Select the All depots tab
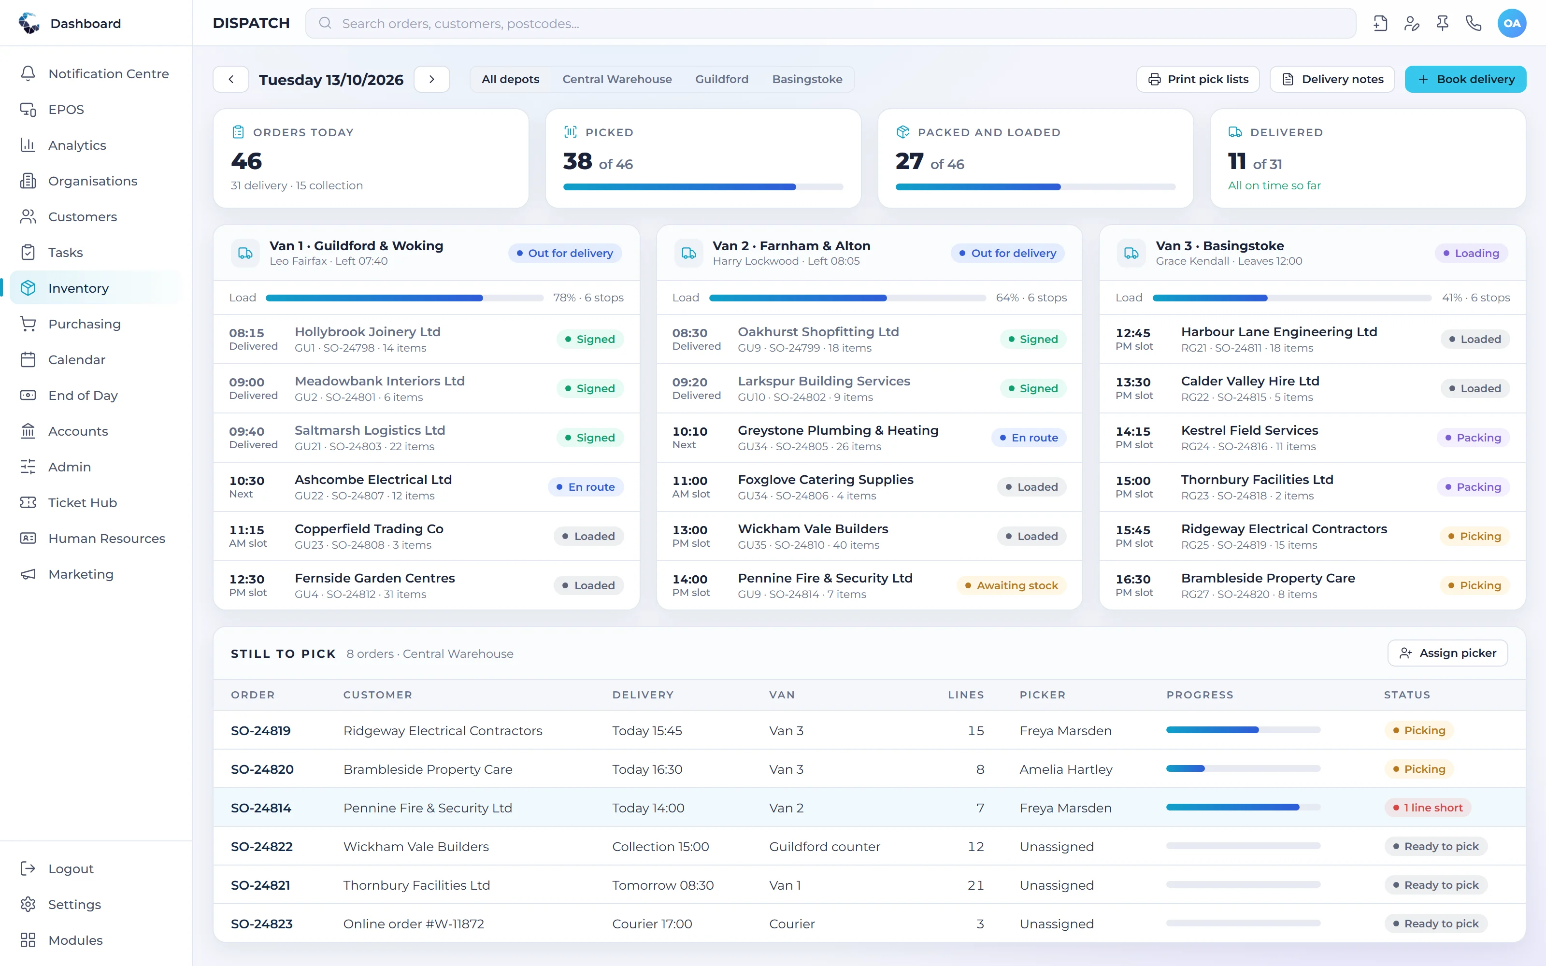The width and height of the screenshot is (1546, 966). coord(511,79)
